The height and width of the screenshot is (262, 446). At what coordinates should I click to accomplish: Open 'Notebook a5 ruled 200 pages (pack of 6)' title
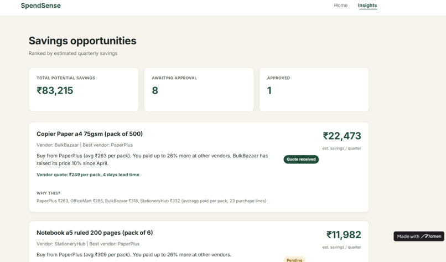(x=95, y=233)
